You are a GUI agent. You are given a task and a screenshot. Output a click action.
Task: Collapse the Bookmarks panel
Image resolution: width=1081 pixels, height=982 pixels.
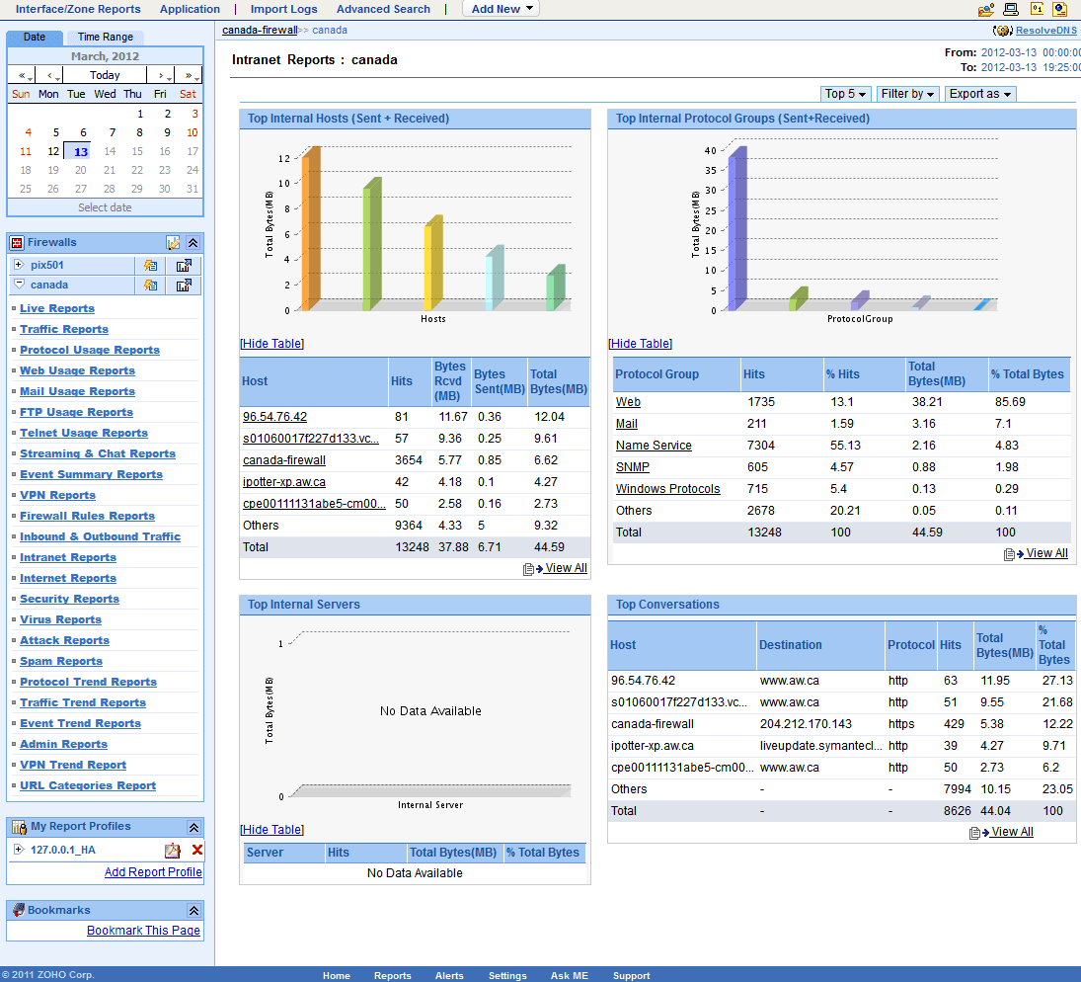click(193, 911)
